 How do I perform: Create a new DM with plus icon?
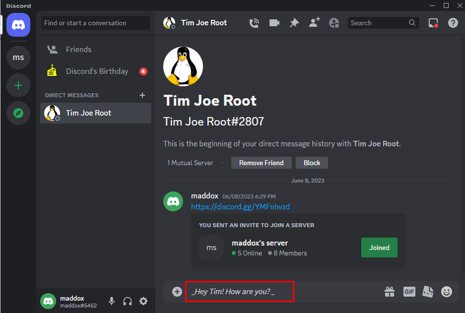142,95
